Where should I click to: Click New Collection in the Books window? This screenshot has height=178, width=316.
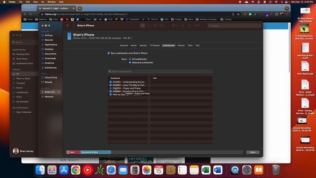tap(24, 112)
